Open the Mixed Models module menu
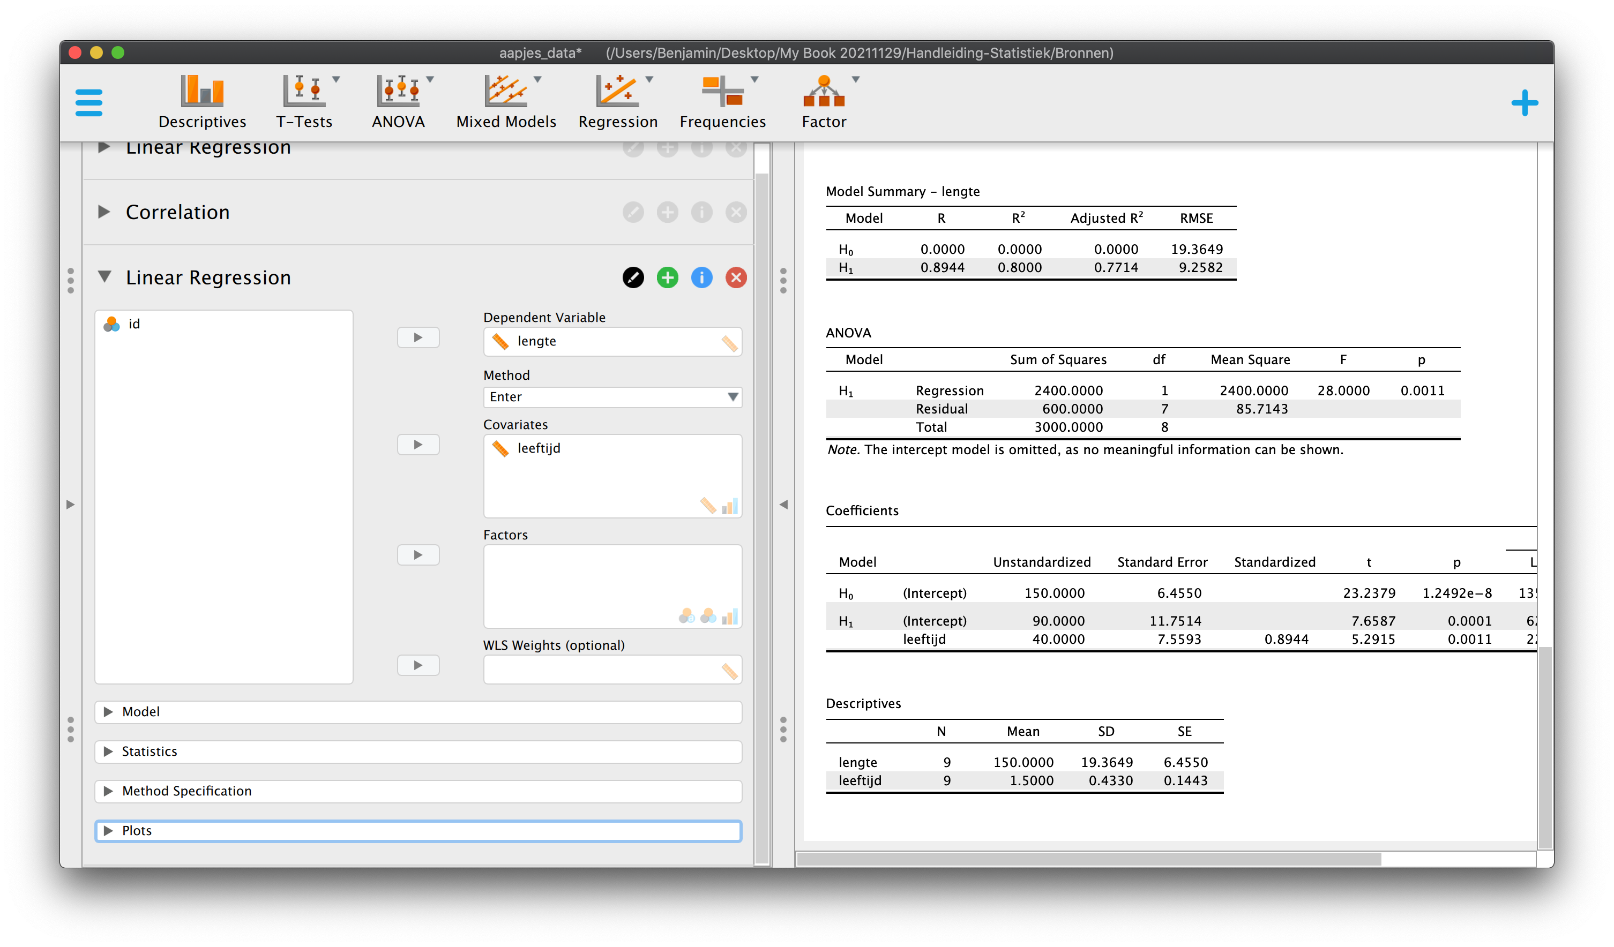 coord(506,102)
